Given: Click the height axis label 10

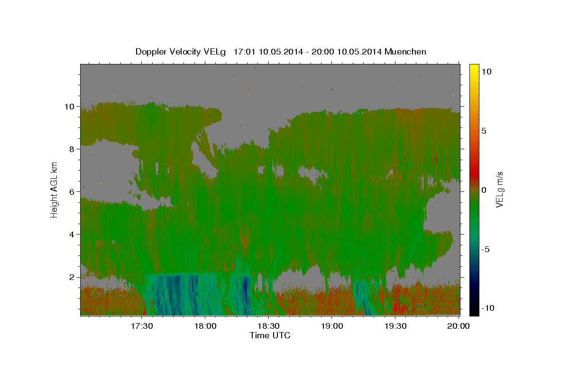Looking at the screenshot, I should coord(69,107).
